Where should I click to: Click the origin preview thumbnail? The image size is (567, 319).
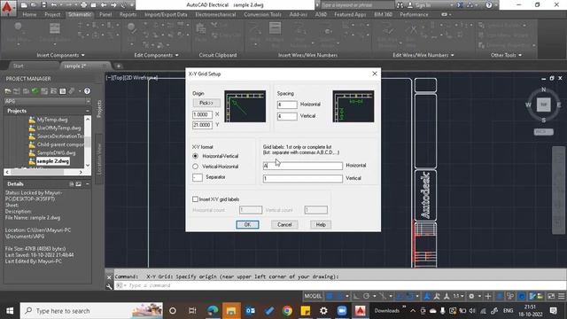(245, 106)
